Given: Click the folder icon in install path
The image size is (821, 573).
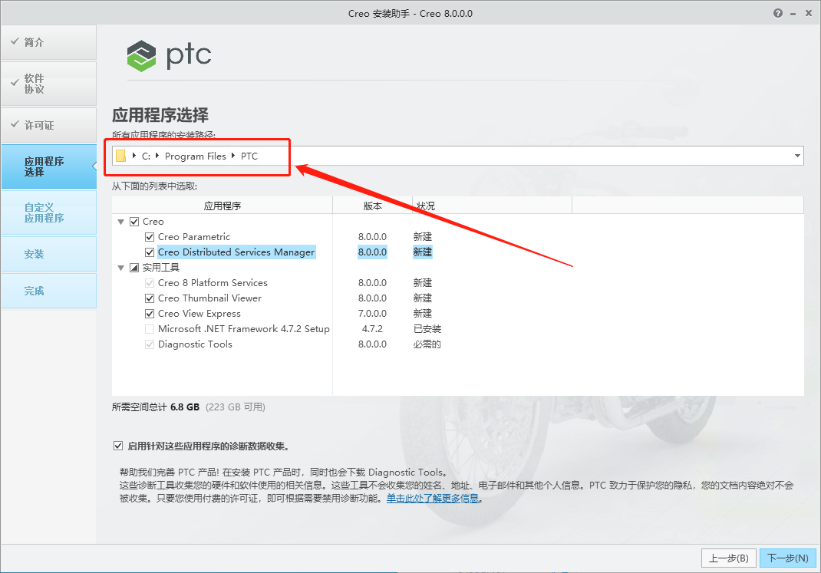Looking at the screenshot, I should pyautogui.click(x=121, y=156).
